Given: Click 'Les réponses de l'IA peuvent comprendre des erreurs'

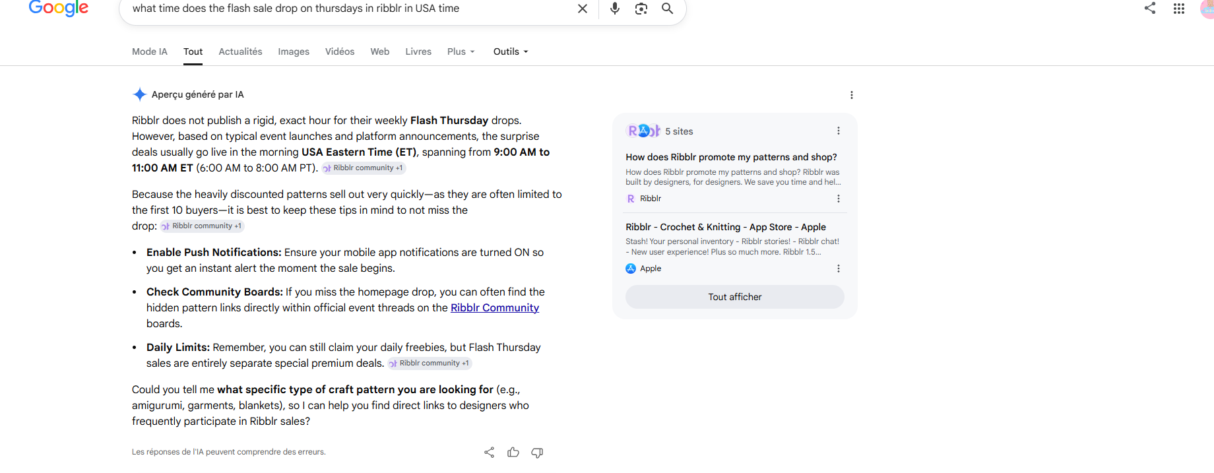Looking at the screenshot, I should point(229,452).
